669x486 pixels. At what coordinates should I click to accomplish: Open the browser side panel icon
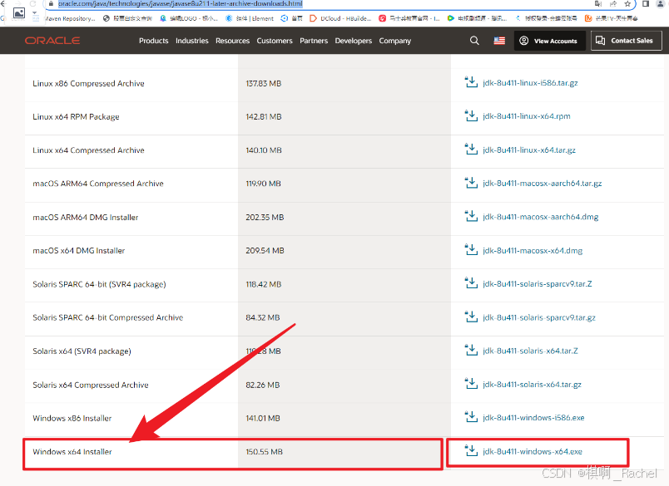coord(646,4)
